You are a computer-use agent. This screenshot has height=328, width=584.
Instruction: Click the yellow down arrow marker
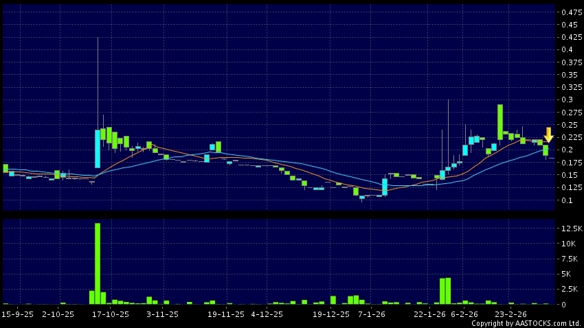tap(548, 134)
